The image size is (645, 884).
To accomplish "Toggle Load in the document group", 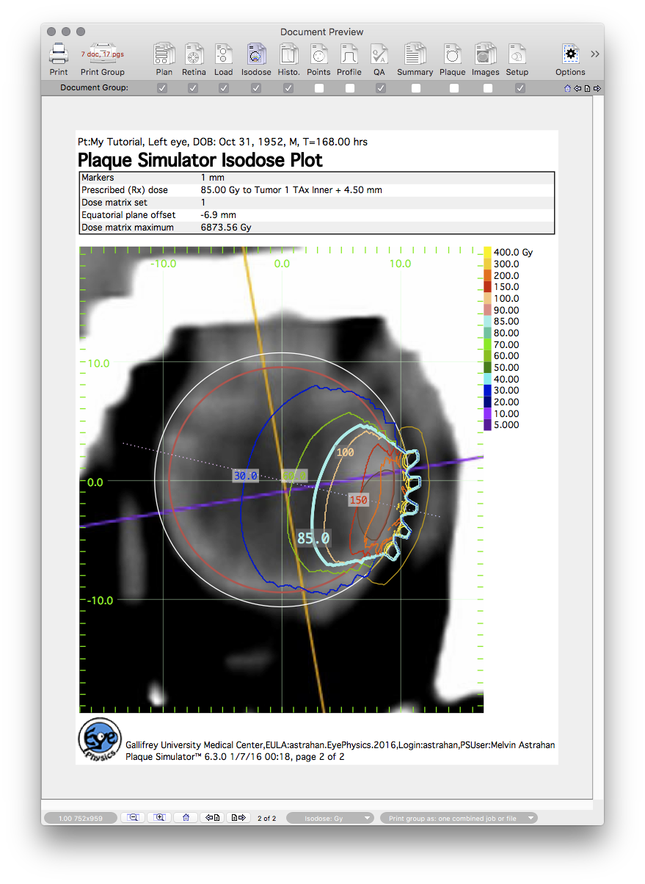I will [x=224, y=88].
